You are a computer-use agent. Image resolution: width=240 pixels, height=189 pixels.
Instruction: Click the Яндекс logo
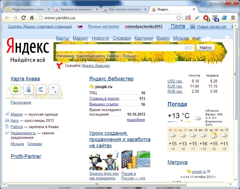pyautogui.click(x=27, y=46)
